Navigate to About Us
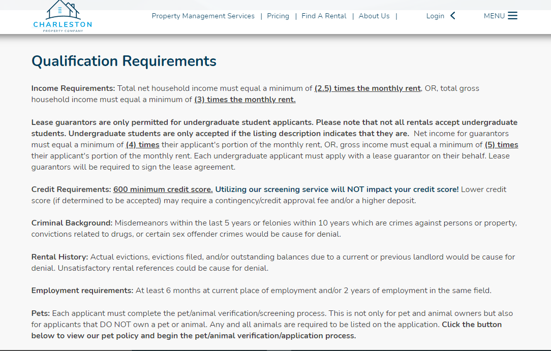Screen dimensions: 551x351 point(374,16)
